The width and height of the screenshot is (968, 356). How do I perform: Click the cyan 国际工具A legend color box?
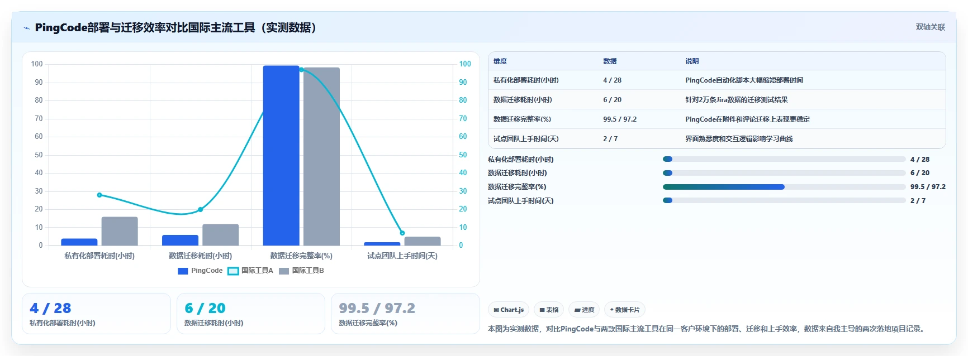point(233,271)
